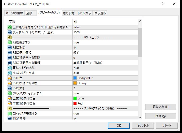Click integer icon beside 表示するチャートの本数
Screen dimensions: 182x133
coord(10,32)
